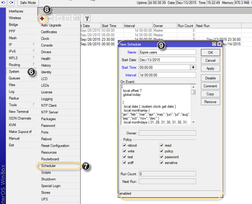Click the X Disable icon in toolbar
Image resolution: width=252 pixels, height=204 pixels.
coord(68,19)
